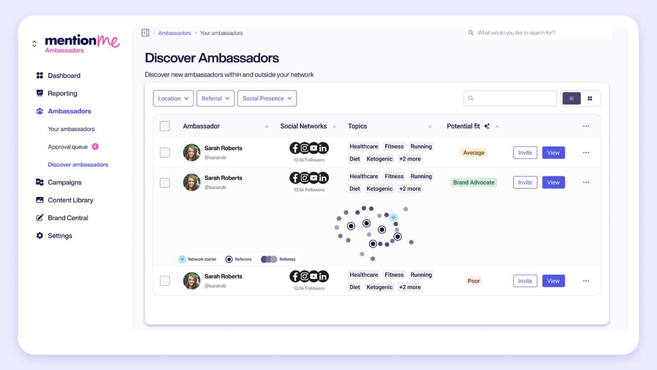657x370 pixels.
Task: Invite the Average-fit ambassador
Action: (525, 152)
